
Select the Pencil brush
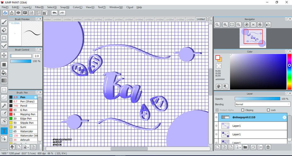coord(23,106)
